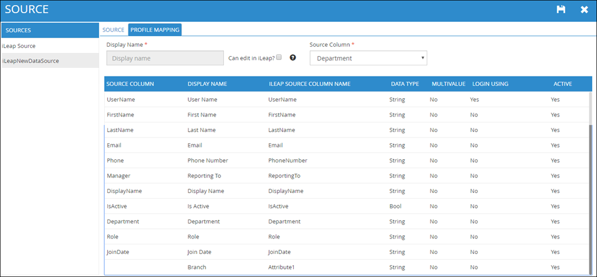The image size is (597, 277).
Task: Select the FirstName source column cell
Action: tap(120, 115)
